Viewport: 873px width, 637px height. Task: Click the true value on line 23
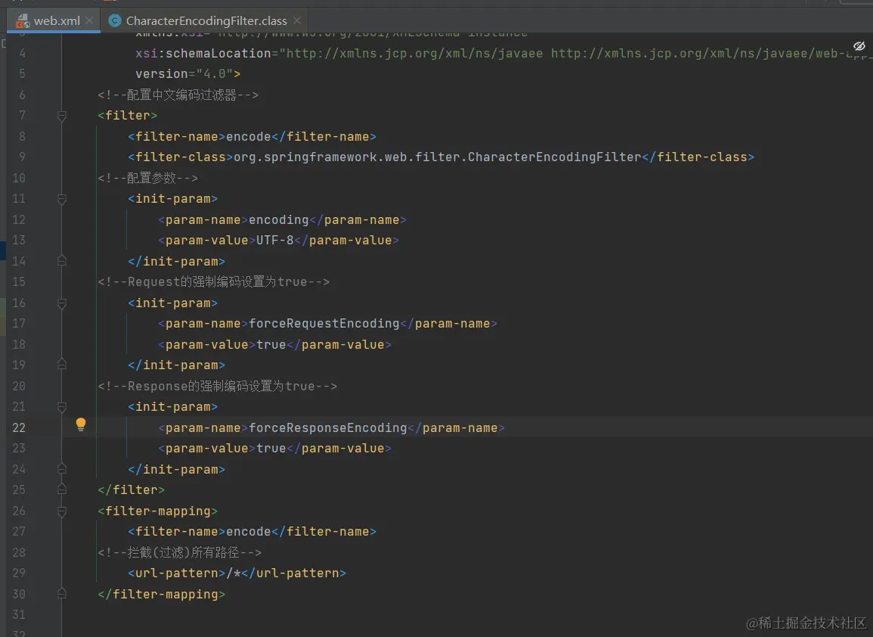point(271,448)
